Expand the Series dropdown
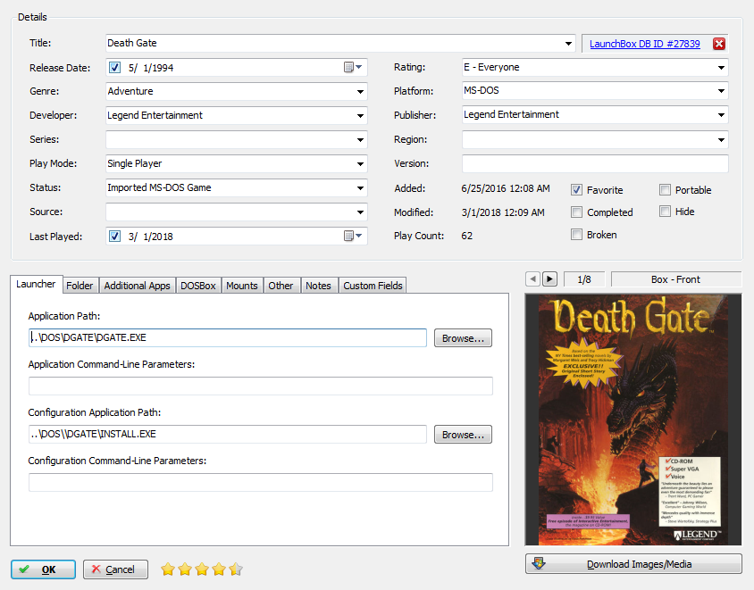Image resolution: width=754 pixels, height=590 pixels. click(x=360, y=140)
